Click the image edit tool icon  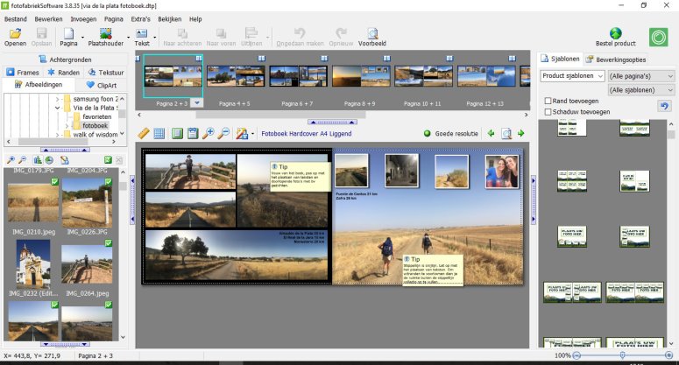click(242, 134)
